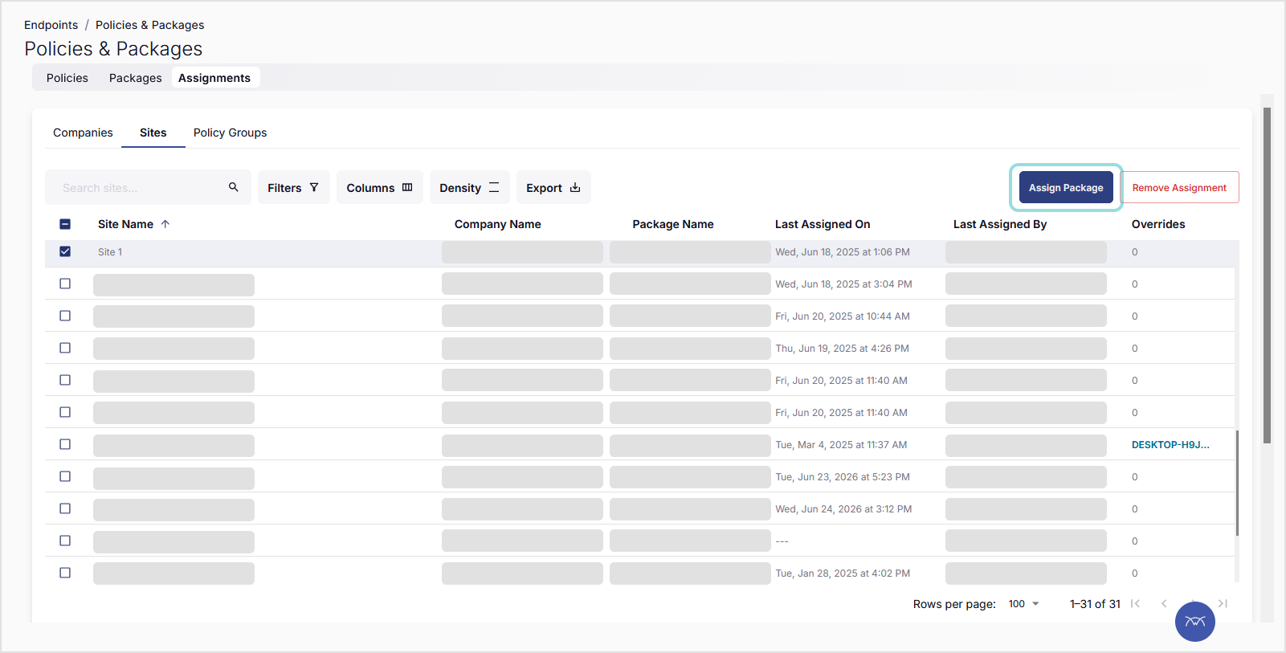Check row dated Jan 28, 2025 4:02 PM
The image size is (1286, 653).
(x=65, y=573)
